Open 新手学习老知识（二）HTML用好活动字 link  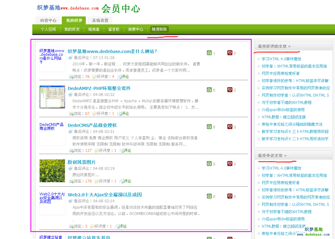tap(295, 139)
